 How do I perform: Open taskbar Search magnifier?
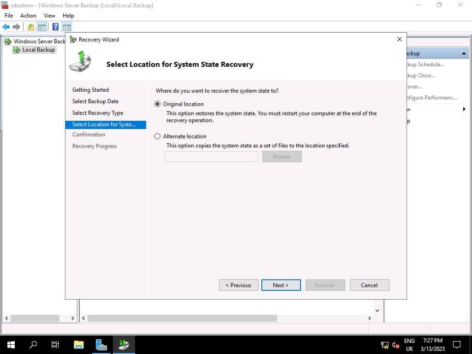(x=33, y=344)
